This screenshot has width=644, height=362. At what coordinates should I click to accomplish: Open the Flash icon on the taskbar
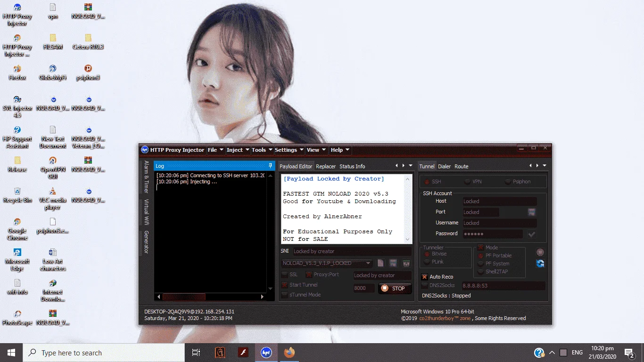pyautogui.click(x=243, y=353)
